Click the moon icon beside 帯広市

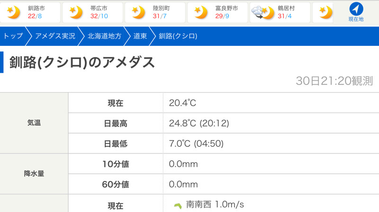[76, 12]
